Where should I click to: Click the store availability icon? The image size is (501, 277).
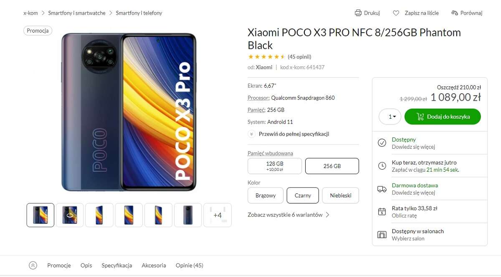pos(382,234)
